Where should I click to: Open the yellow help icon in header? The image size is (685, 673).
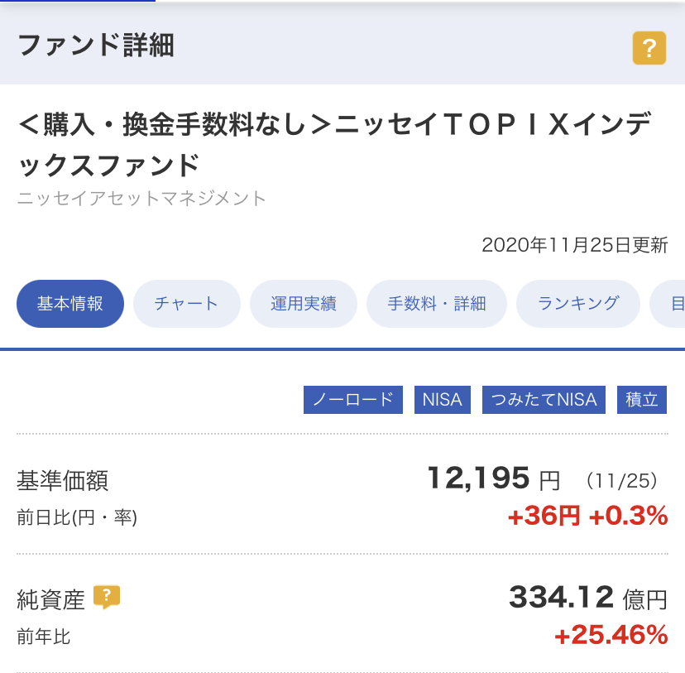[x=649, y=48]
